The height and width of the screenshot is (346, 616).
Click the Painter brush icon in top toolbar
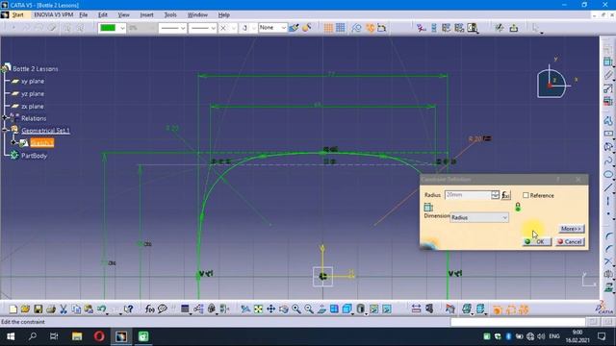tap(294, 28)
